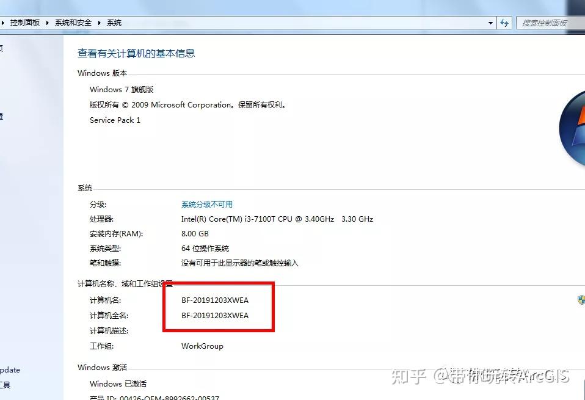This screenshot has height=400, width=585.
Task: Open 控制面板 breadcrumb in address bar
Action: [x=24, y=23]
